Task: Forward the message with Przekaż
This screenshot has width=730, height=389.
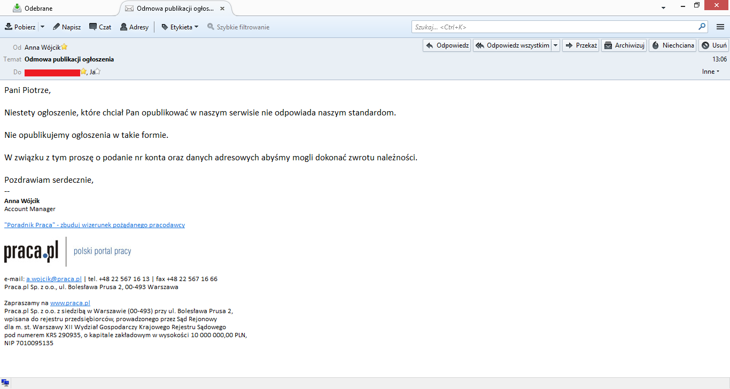Action: [581, 45]
